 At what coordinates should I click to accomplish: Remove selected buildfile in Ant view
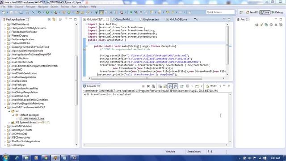tap(276, 25)
